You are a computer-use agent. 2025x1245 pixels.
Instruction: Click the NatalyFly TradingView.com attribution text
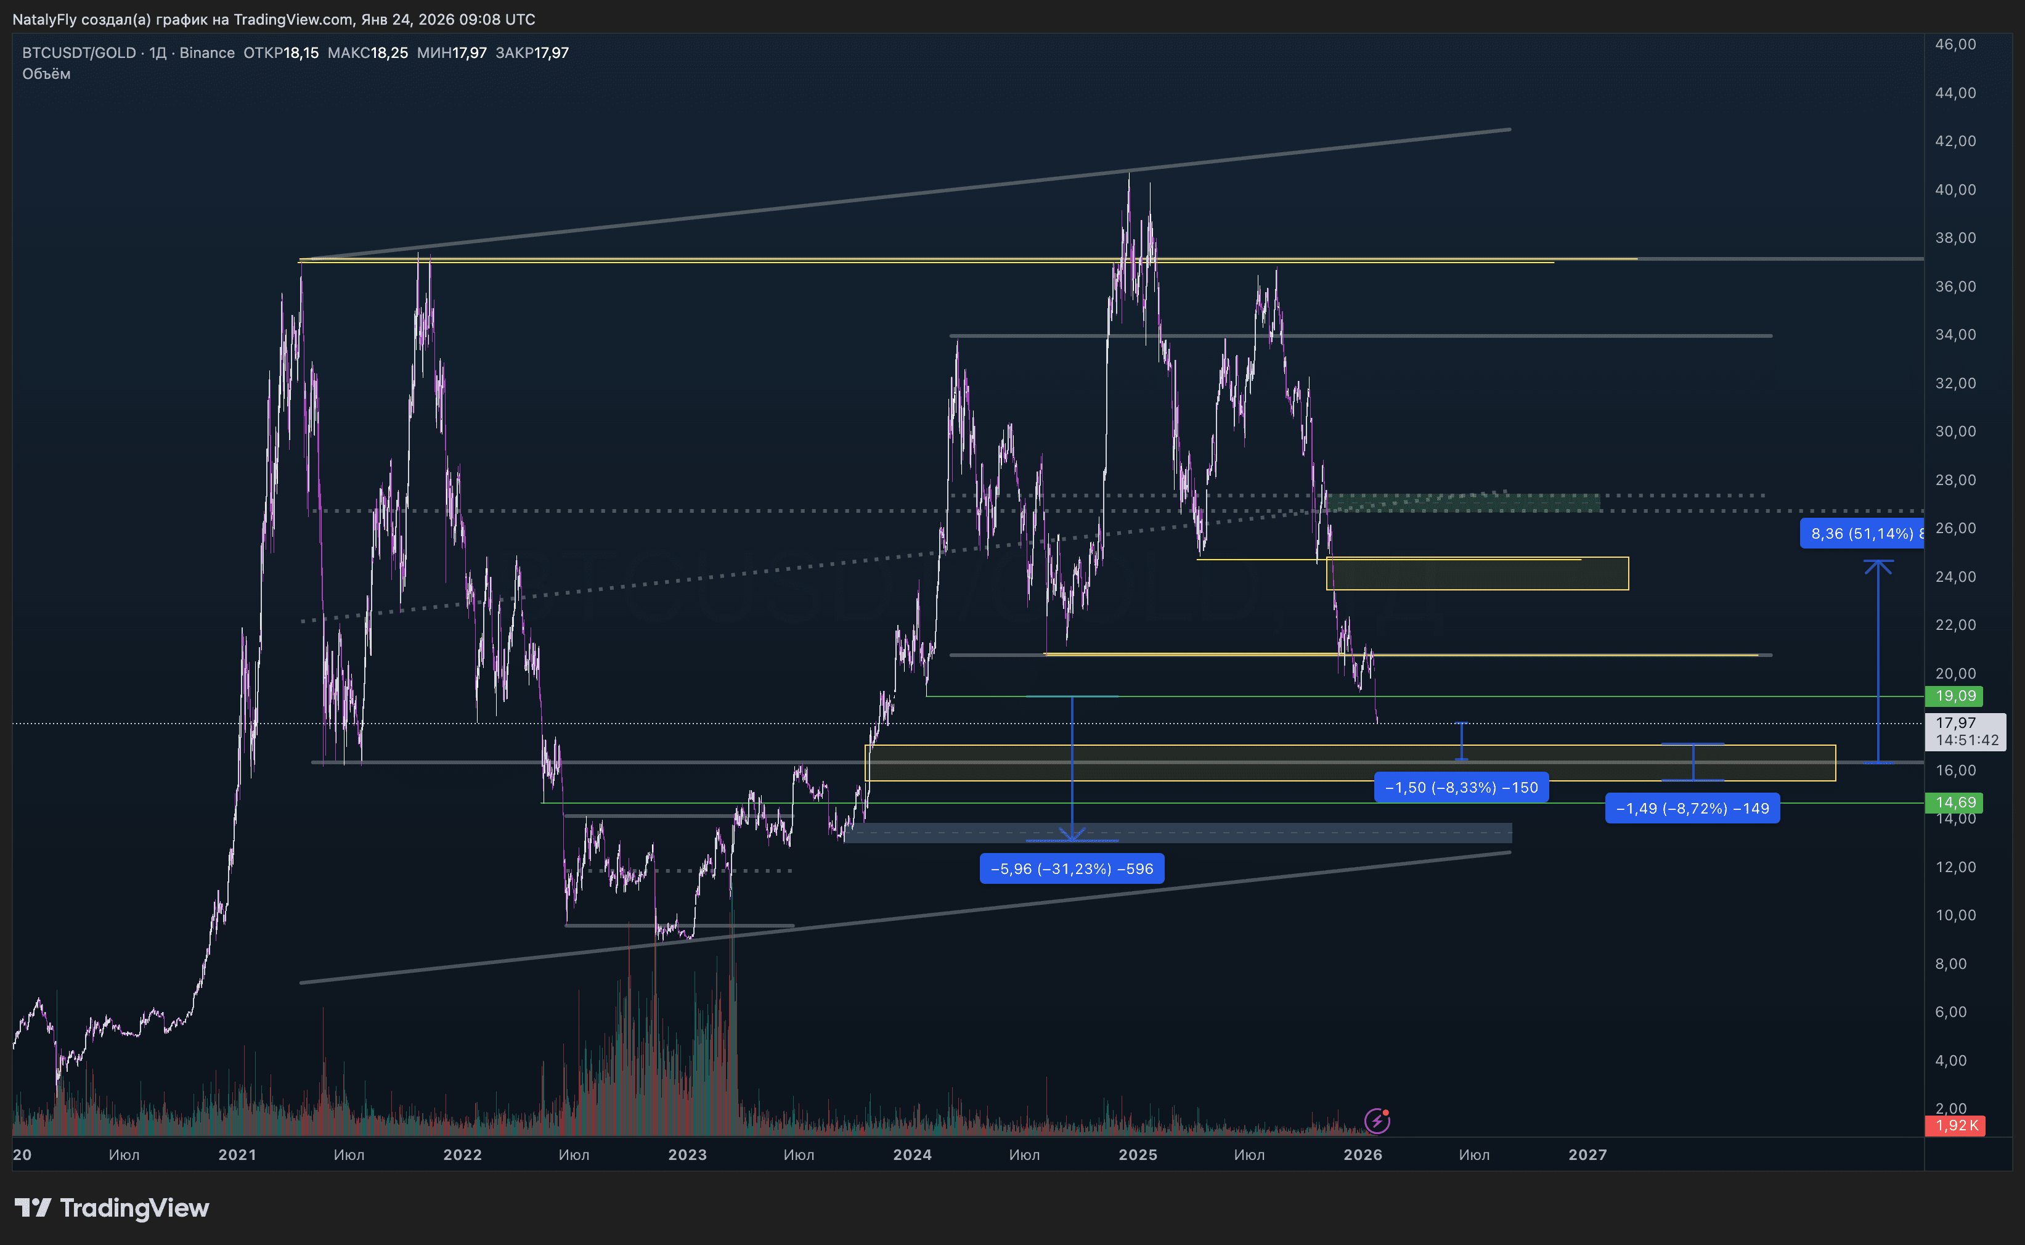click(x=273, y=19)
